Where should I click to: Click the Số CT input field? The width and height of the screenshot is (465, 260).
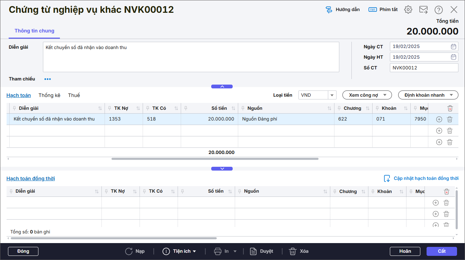pyautogui.click(x=423, y=68)
